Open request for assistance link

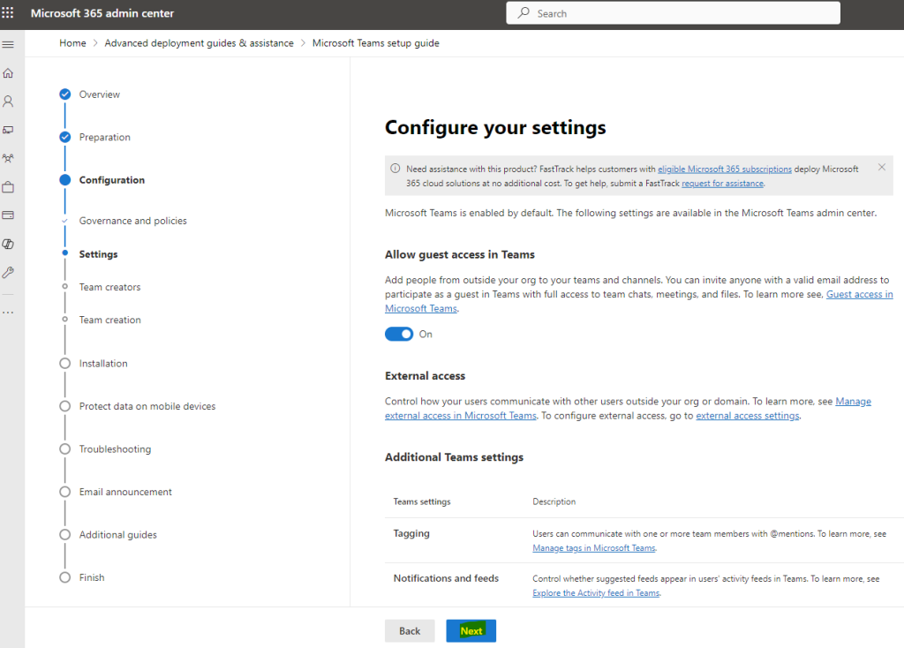click(722, 184)
